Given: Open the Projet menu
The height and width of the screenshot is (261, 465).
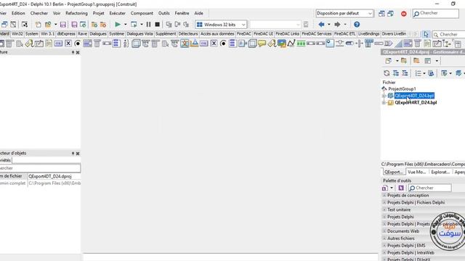Looking at the screenshot, I should pos(99,13).
